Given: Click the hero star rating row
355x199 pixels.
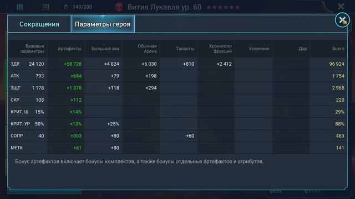Looking at the screenshot, I should 223,7.
